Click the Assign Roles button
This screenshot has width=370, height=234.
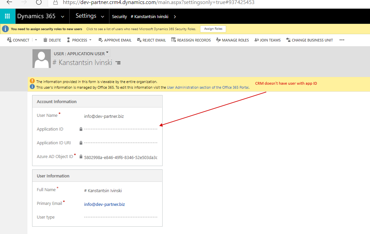pyautogui.click(x=213, y=29)
